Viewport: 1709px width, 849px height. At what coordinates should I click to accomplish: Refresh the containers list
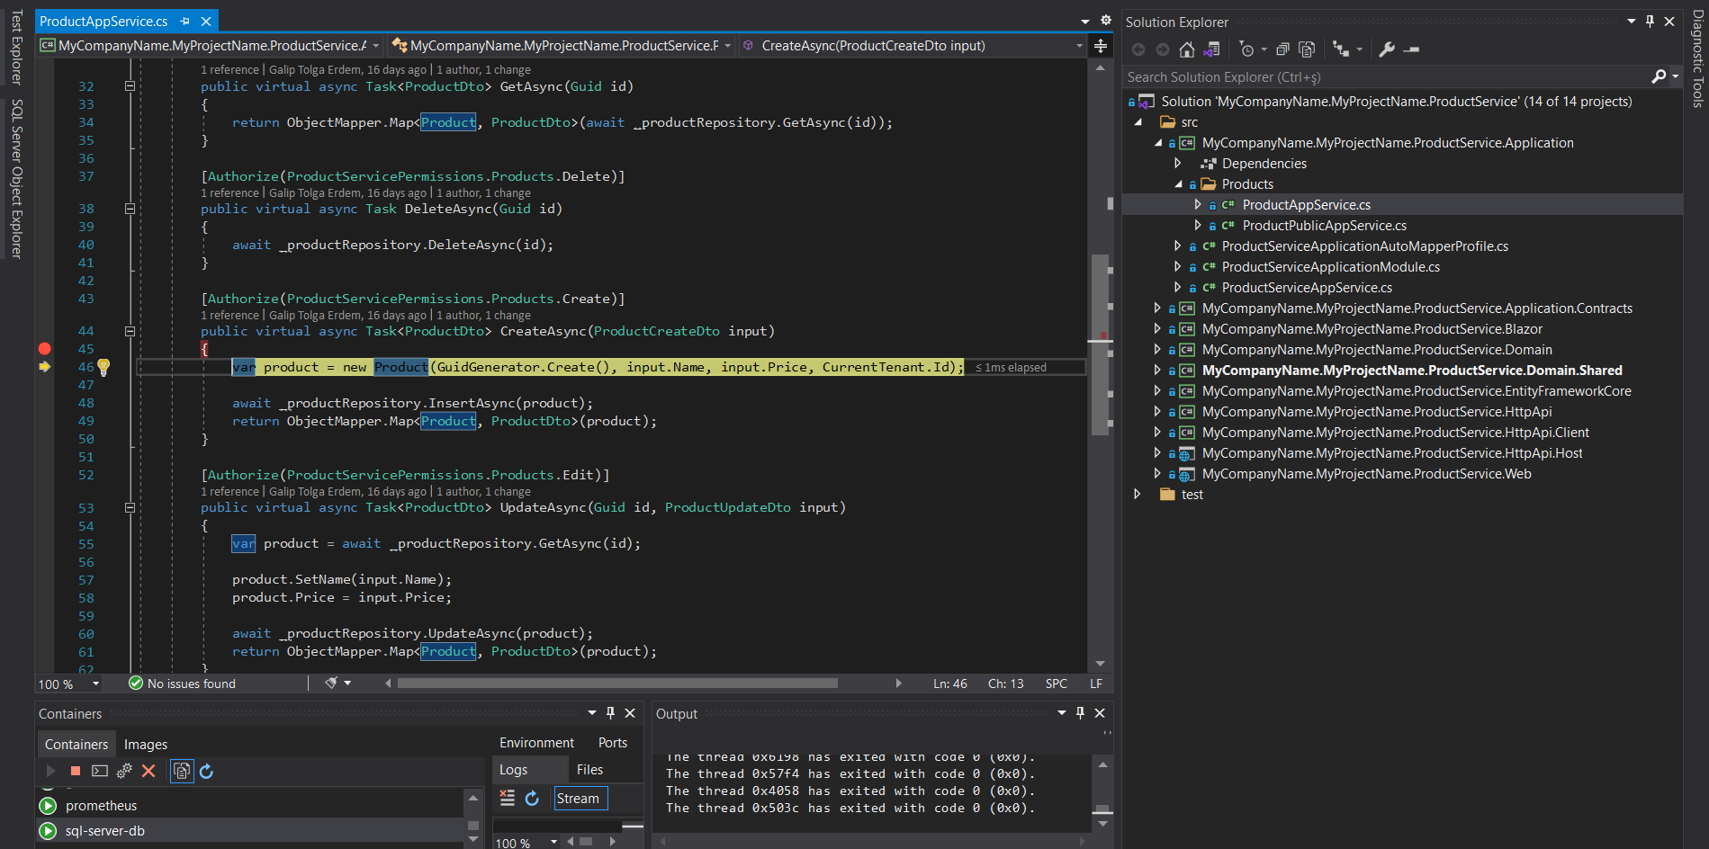click(206, 771)
